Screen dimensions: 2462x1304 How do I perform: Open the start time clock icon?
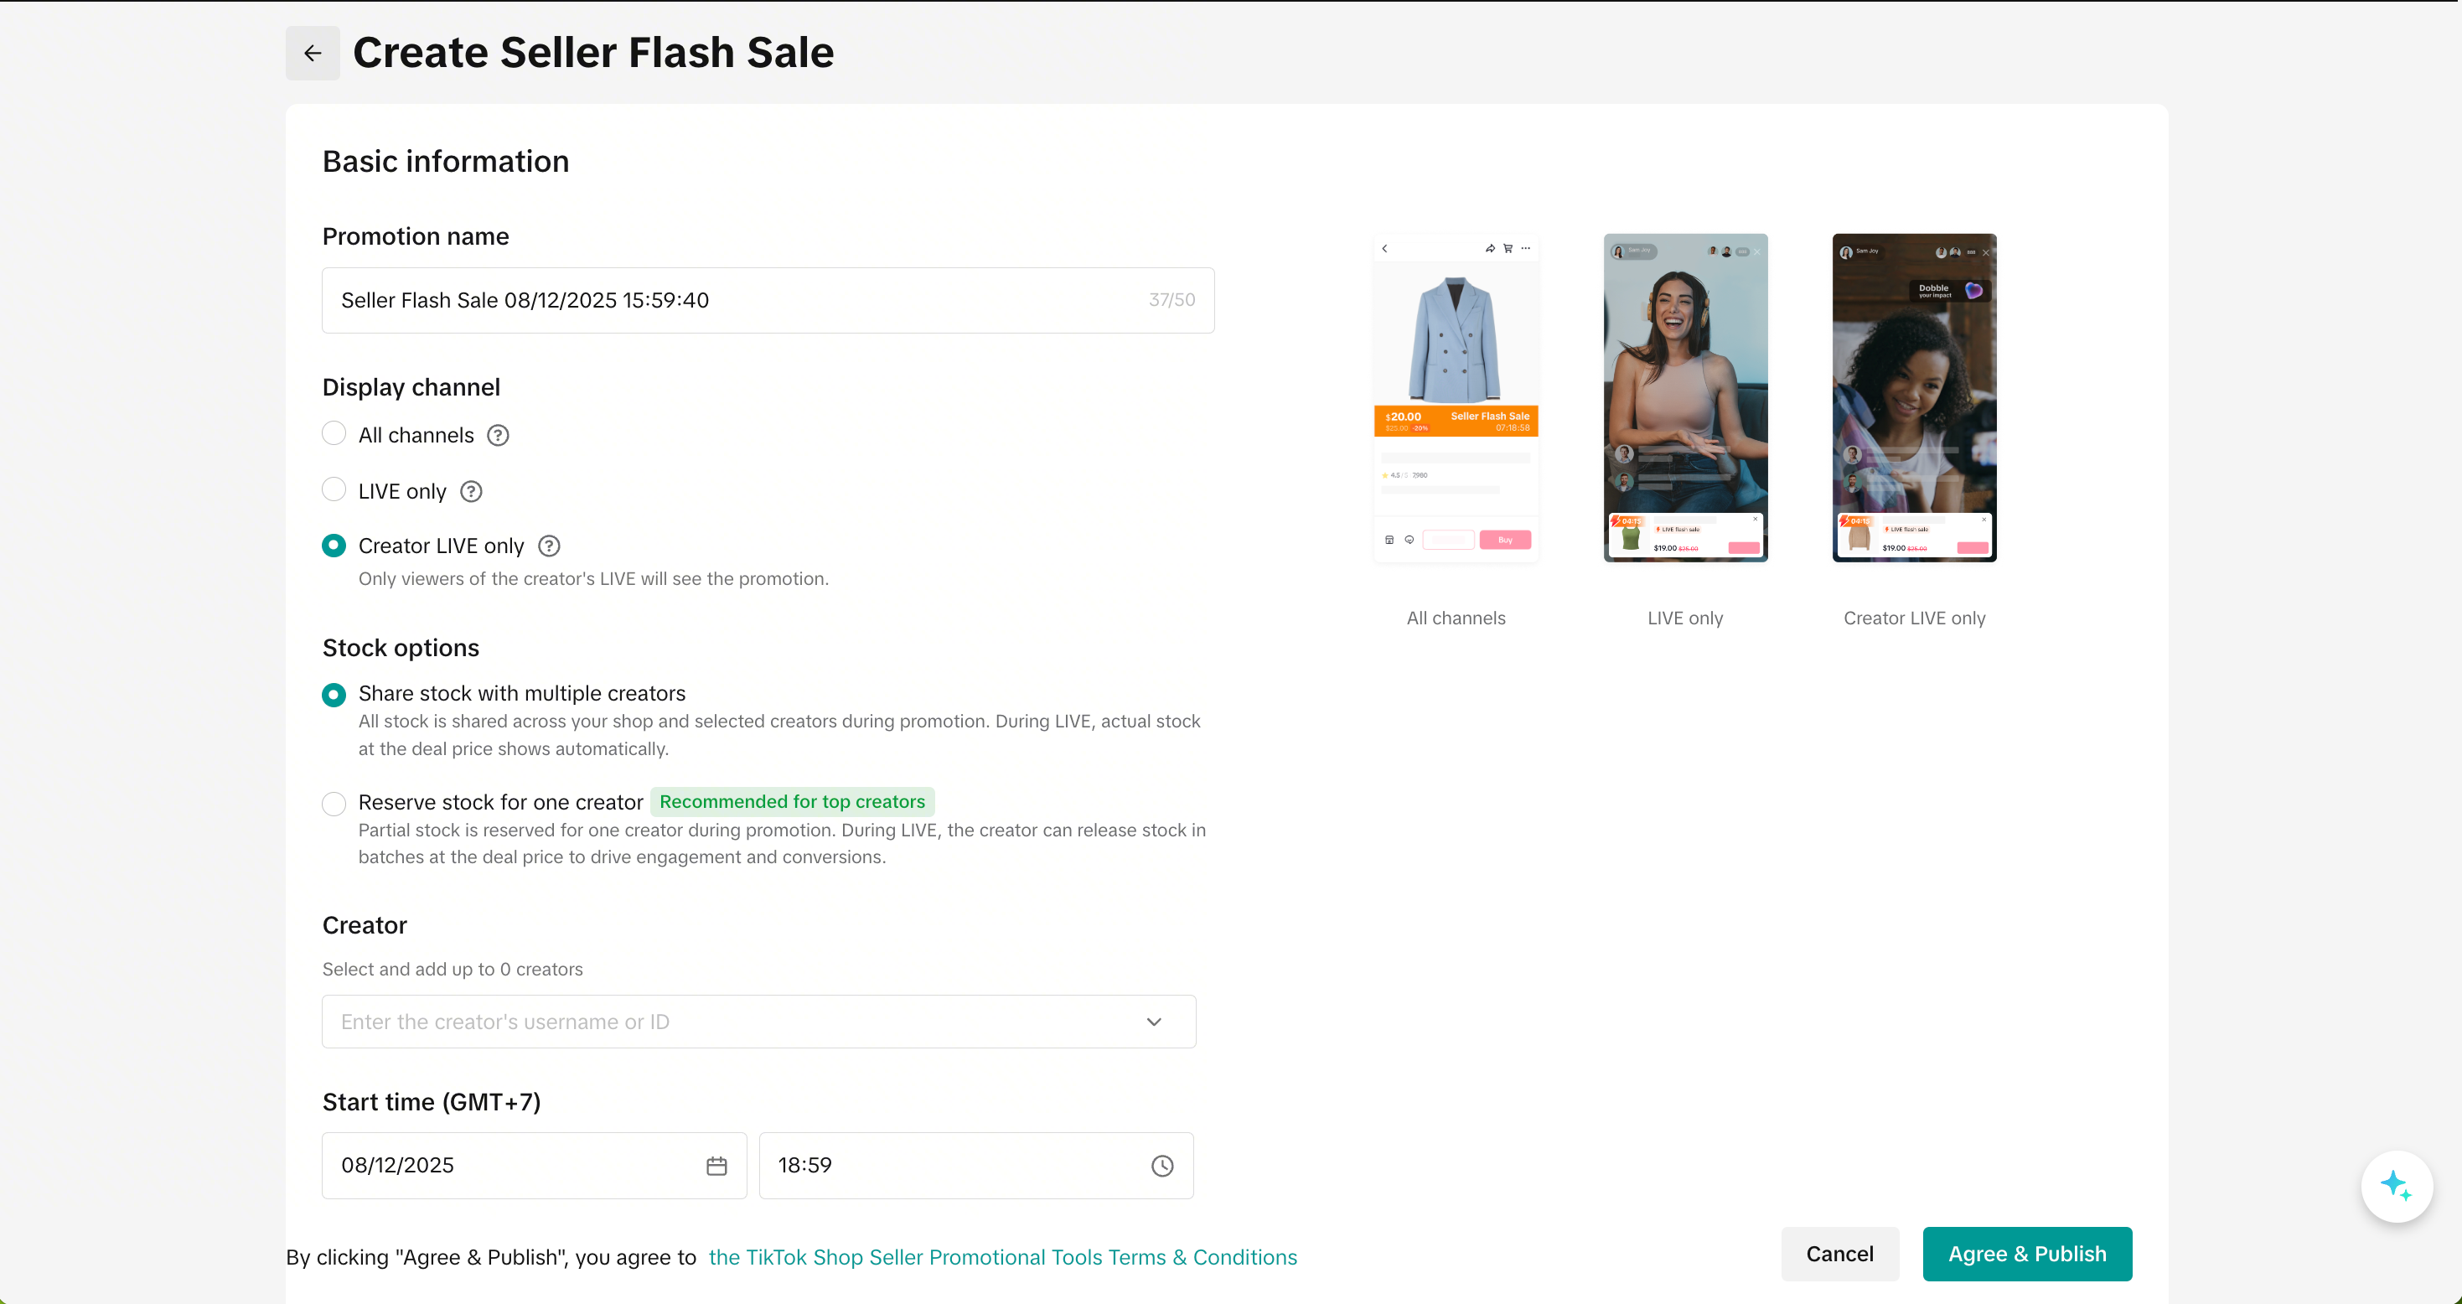[x=1162, y=1166]
